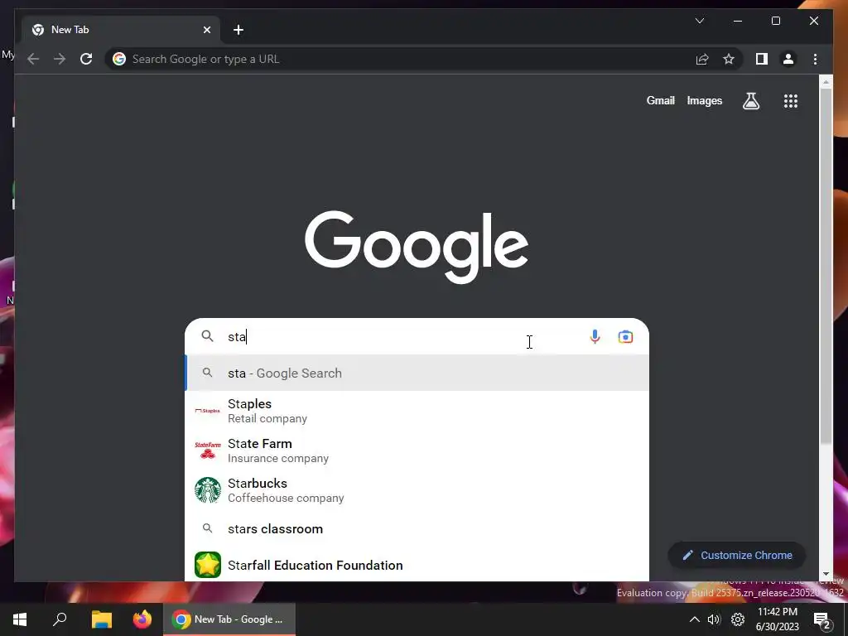Open Google Images link

tap(704, 100)
